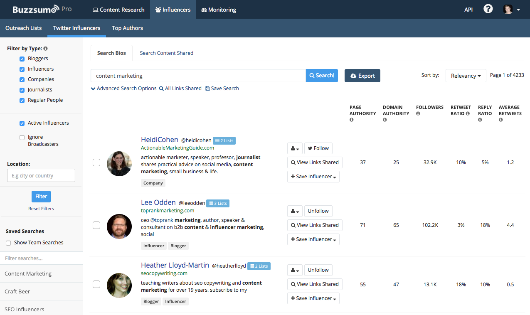The height and width of the screenshot is (315, 530).
Task: Uncheck the Bloggers filter checkbox
Action: pyautogui.click(x=22, y=59)
